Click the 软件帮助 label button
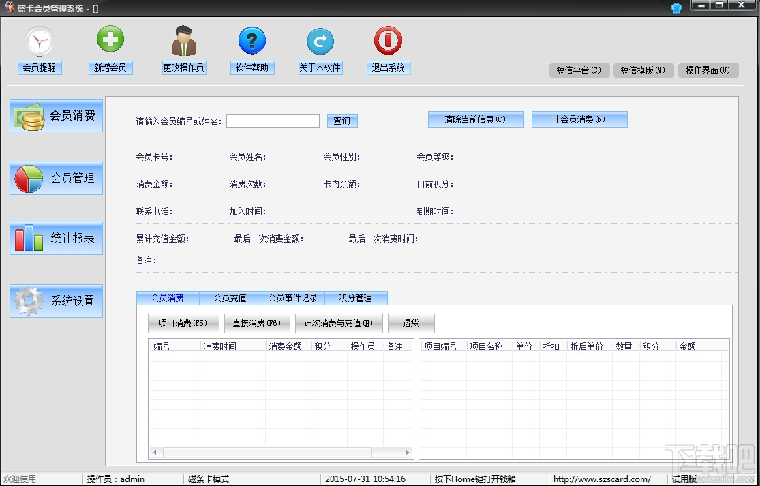760x486 pixels. [x=252, y=68]
